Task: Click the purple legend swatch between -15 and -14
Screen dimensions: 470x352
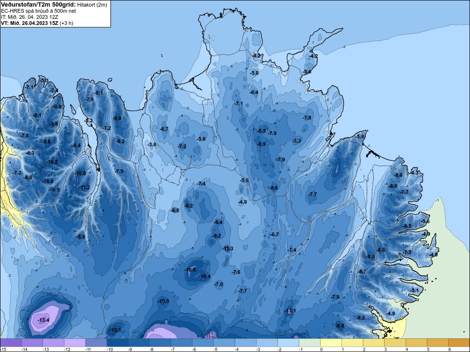Action: 11,343
